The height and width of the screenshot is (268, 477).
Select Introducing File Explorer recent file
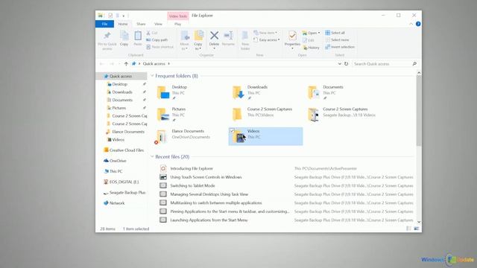click(x=192, y=168)
